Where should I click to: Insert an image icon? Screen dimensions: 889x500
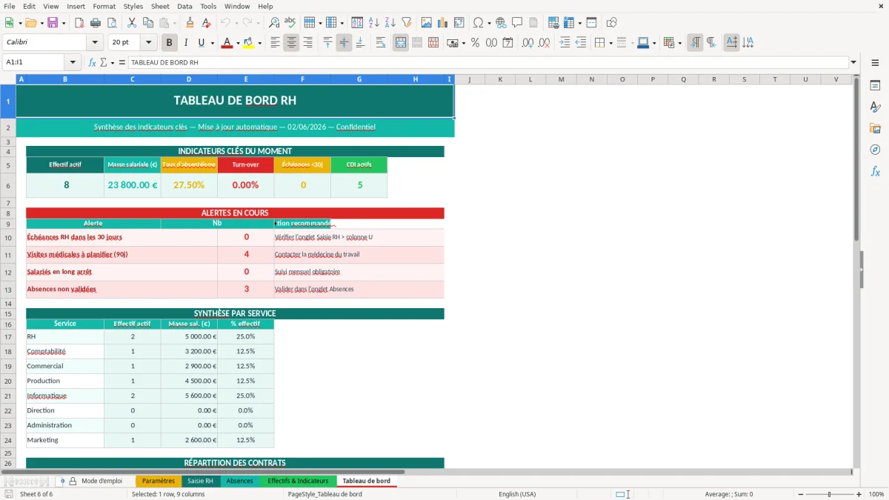click(x=427, y=23)
